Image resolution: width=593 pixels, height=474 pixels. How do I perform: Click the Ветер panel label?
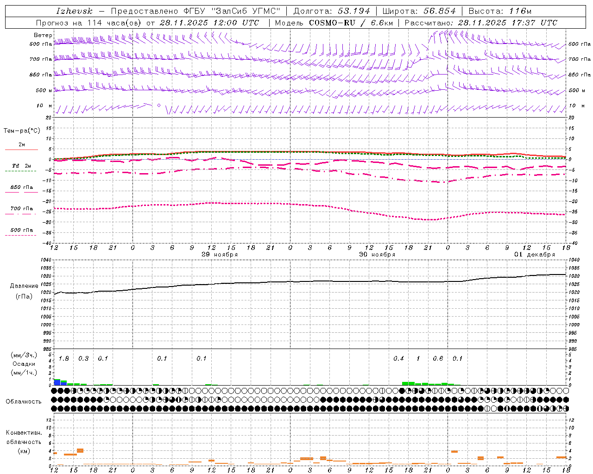[43, 35]
